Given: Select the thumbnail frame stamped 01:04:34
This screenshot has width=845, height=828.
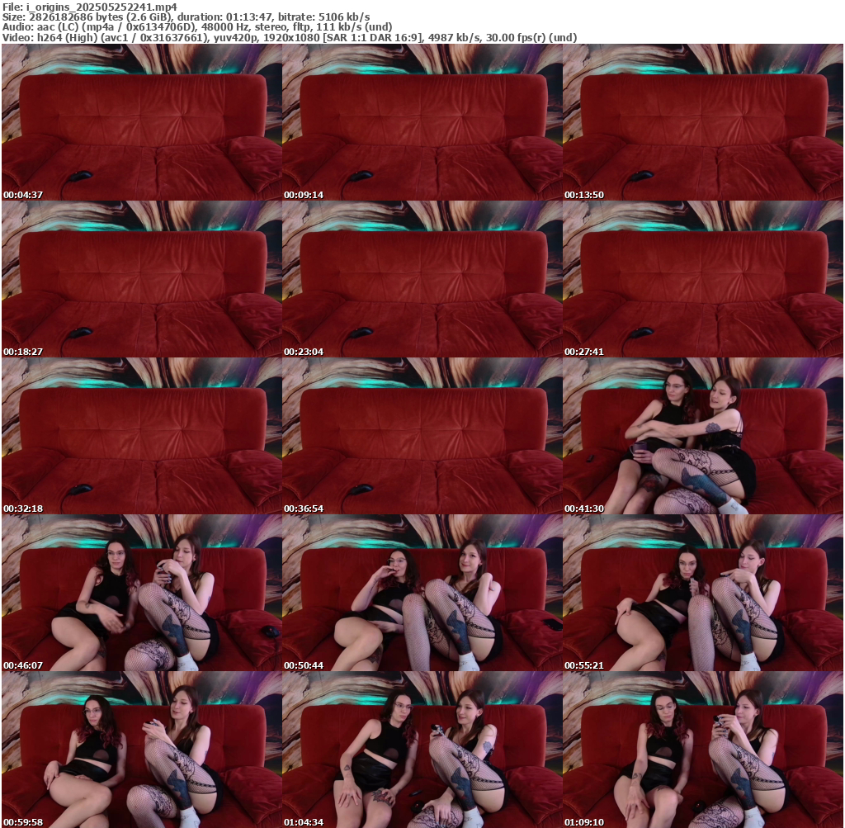Looking at the screenshot, I should point(422,750).
